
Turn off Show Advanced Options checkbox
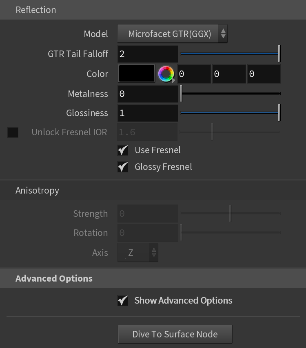coord(123,300)
